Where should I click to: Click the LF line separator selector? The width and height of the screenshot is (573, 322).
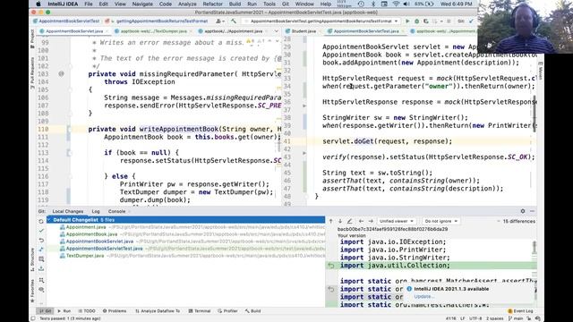tap(462, 318)
